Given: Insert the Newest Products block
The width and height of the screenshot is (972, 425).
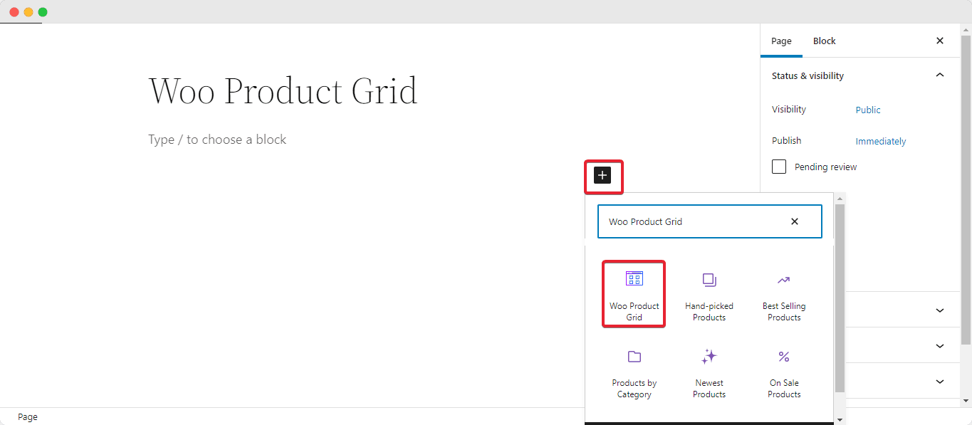Looking at the screenshot, I should tap(709, 372).
